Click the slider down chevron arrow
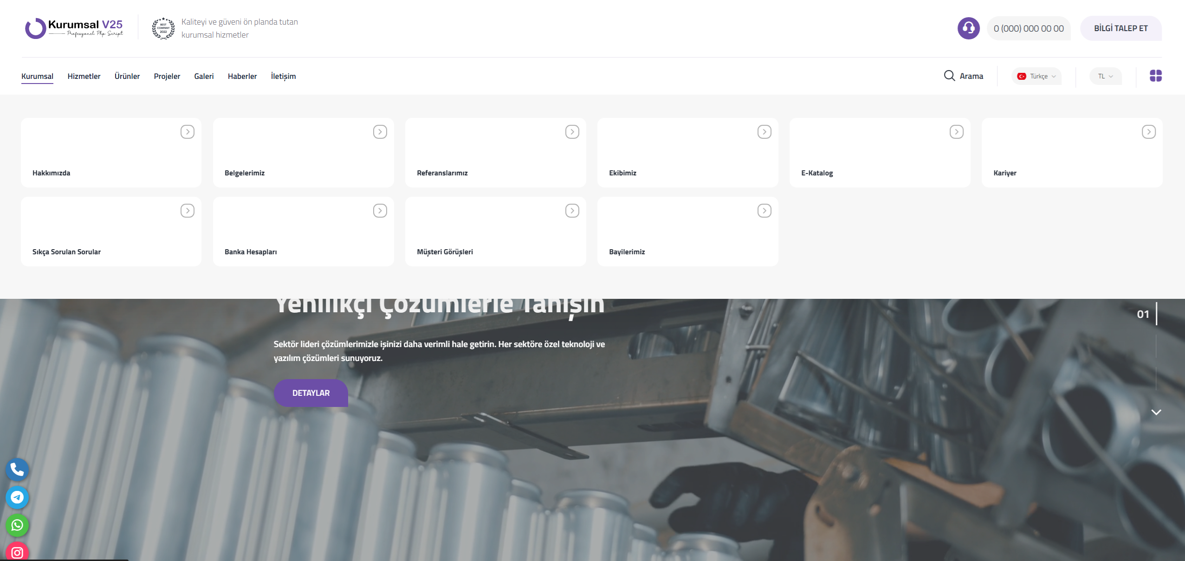This screenshot has width=1185, height=561. click(x=1156, y=412)
